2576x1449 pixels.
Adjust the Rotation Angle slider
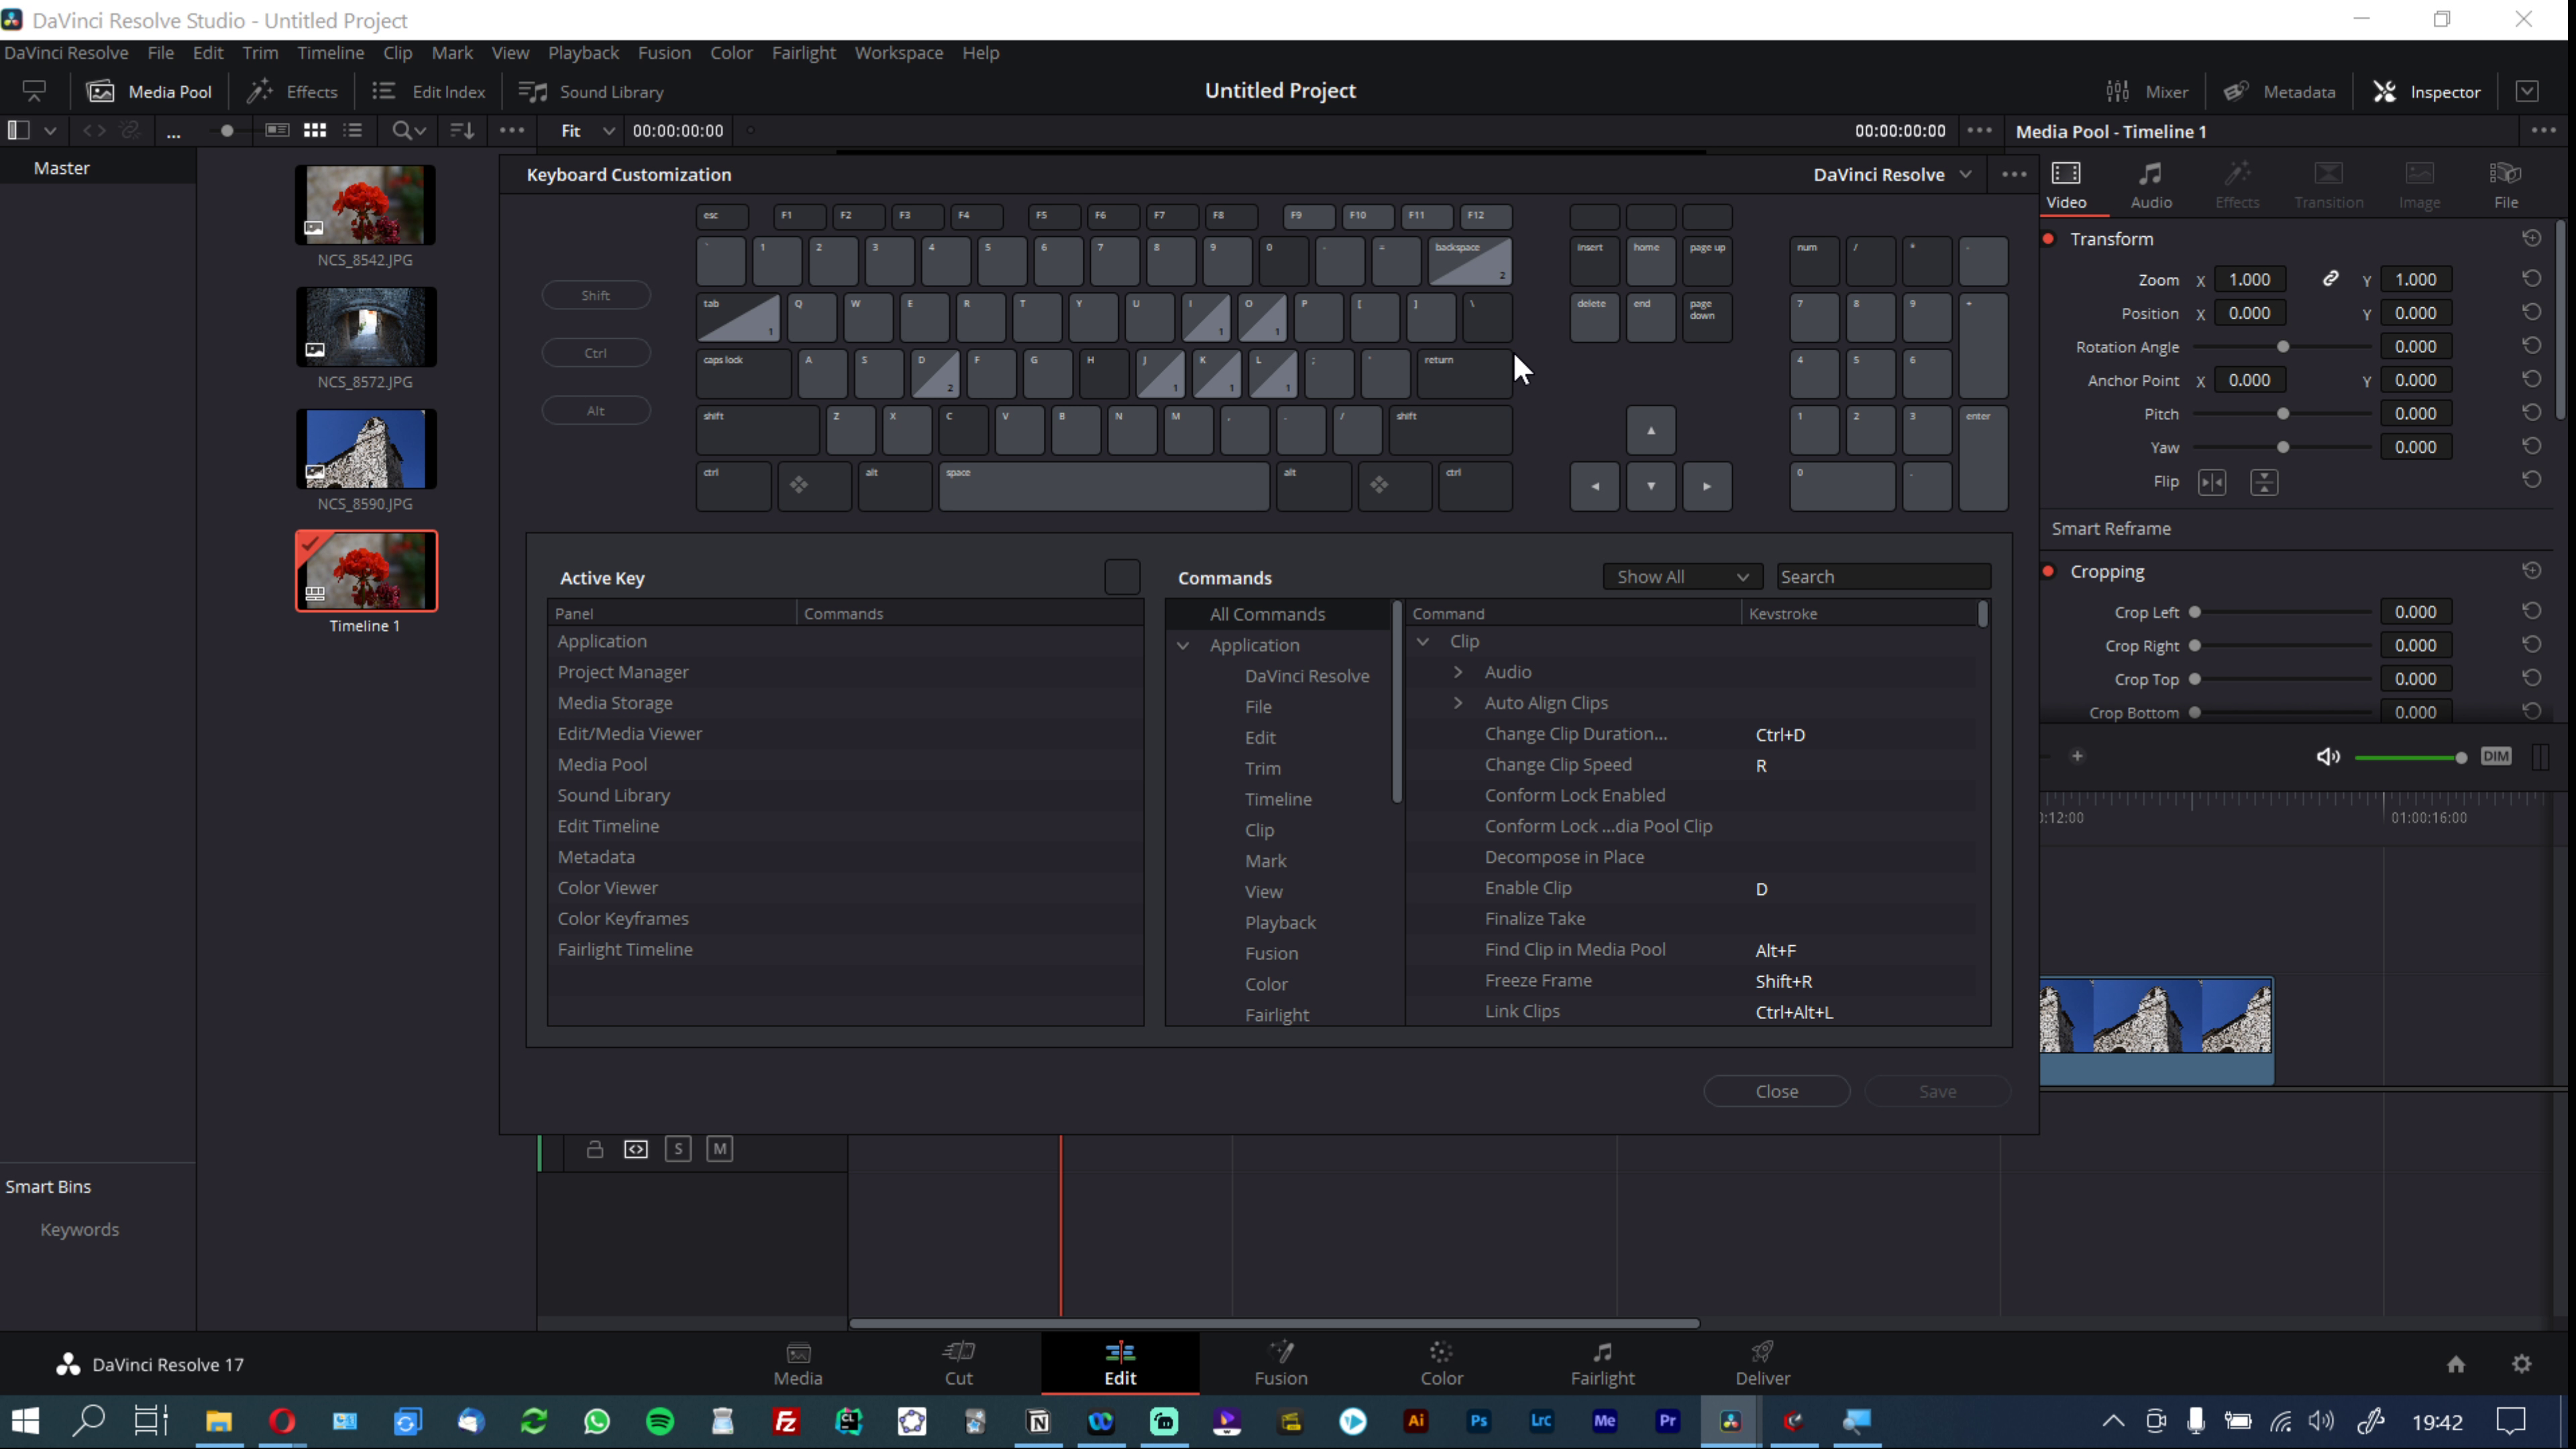point(2283,347)
